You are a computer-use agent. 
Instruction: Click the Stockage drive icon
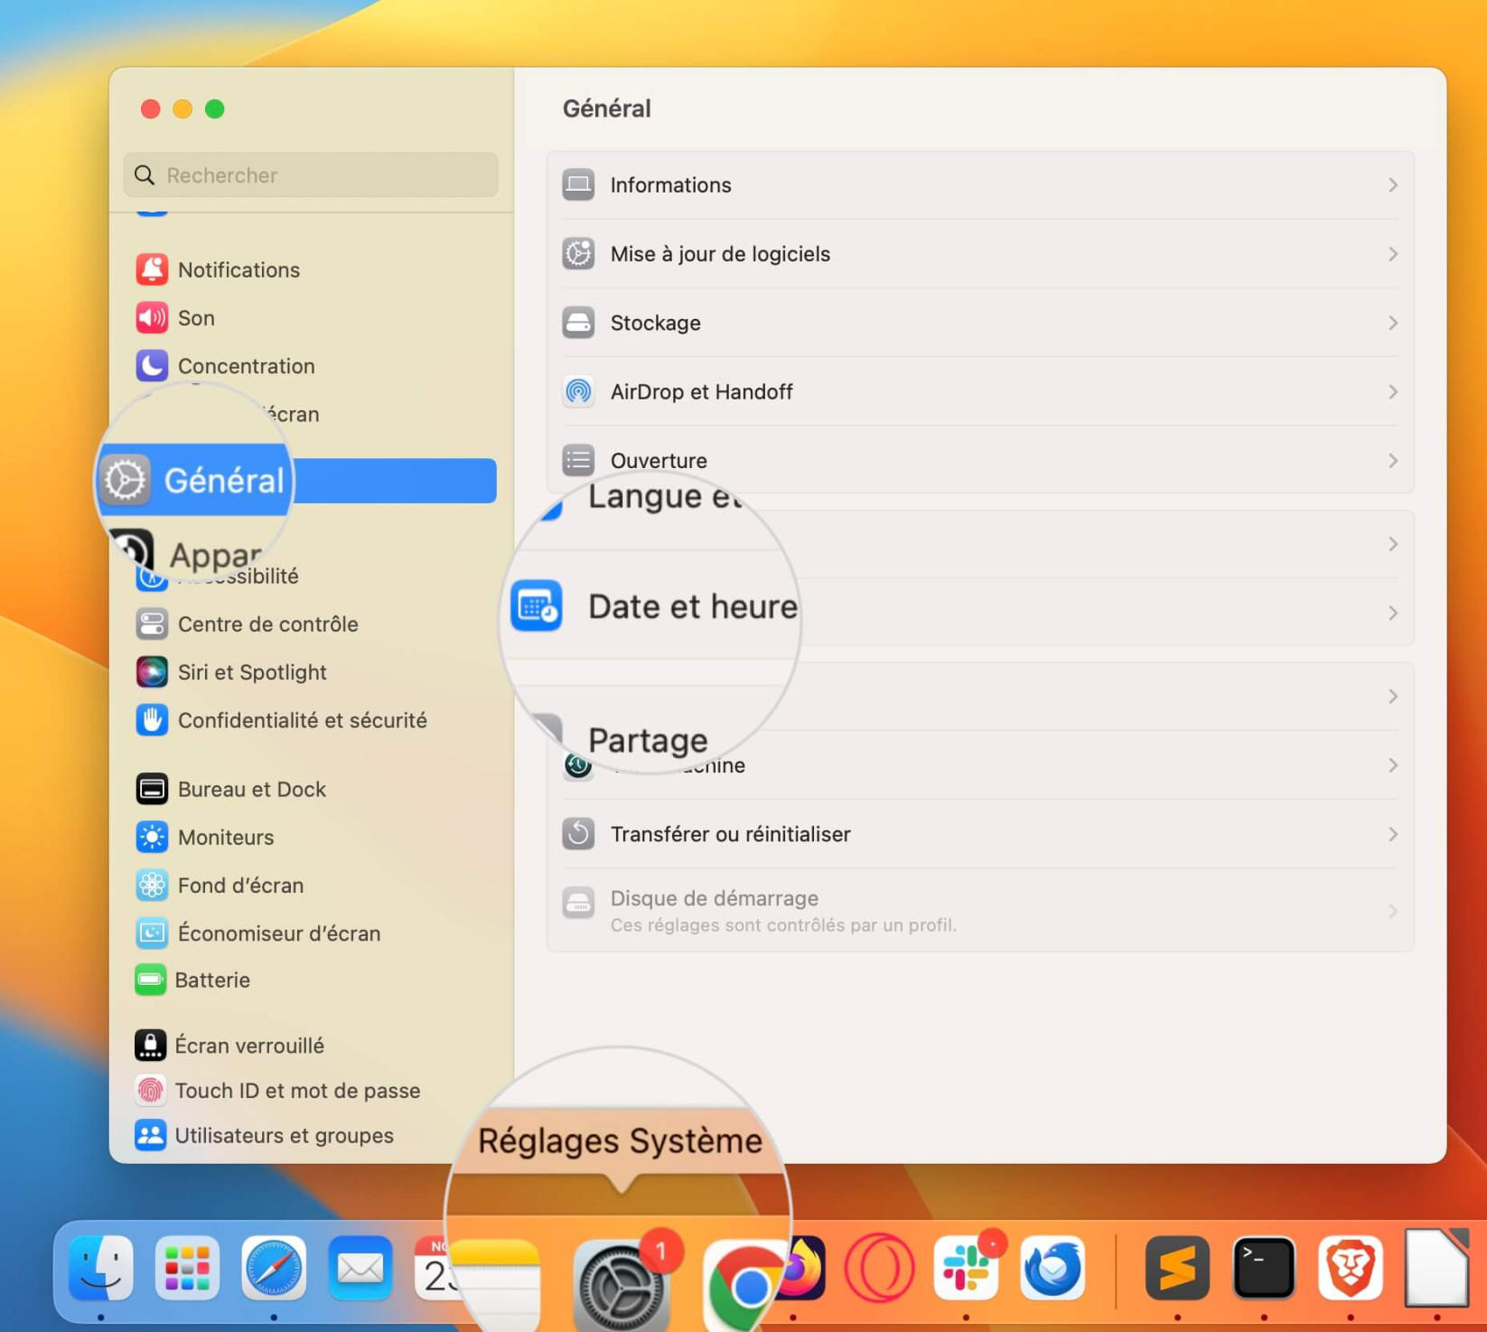(578, 323)
